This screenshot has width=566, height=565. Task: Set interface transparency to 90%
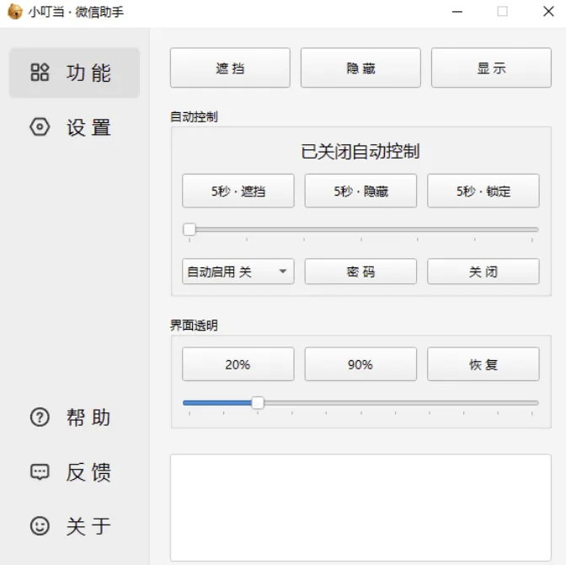360,364
